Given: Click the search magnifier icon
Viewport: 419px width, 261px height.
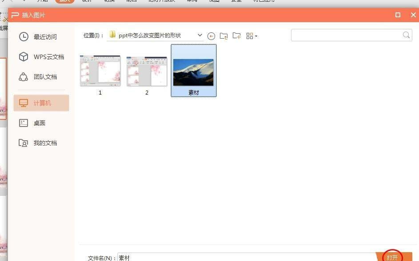Looking at the screenshot, I should [x=405, y=35].
